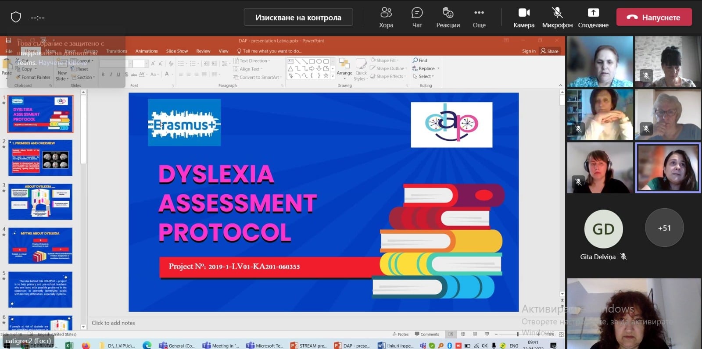Viewport: 702px width, 349px height.
Task: Open the Transitions ribbon tab
Action: pos(116,51)
